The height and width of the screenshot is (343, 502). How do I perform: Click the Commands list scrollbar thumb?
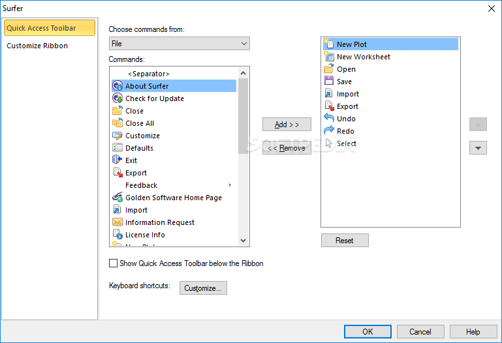coord(243,116)
